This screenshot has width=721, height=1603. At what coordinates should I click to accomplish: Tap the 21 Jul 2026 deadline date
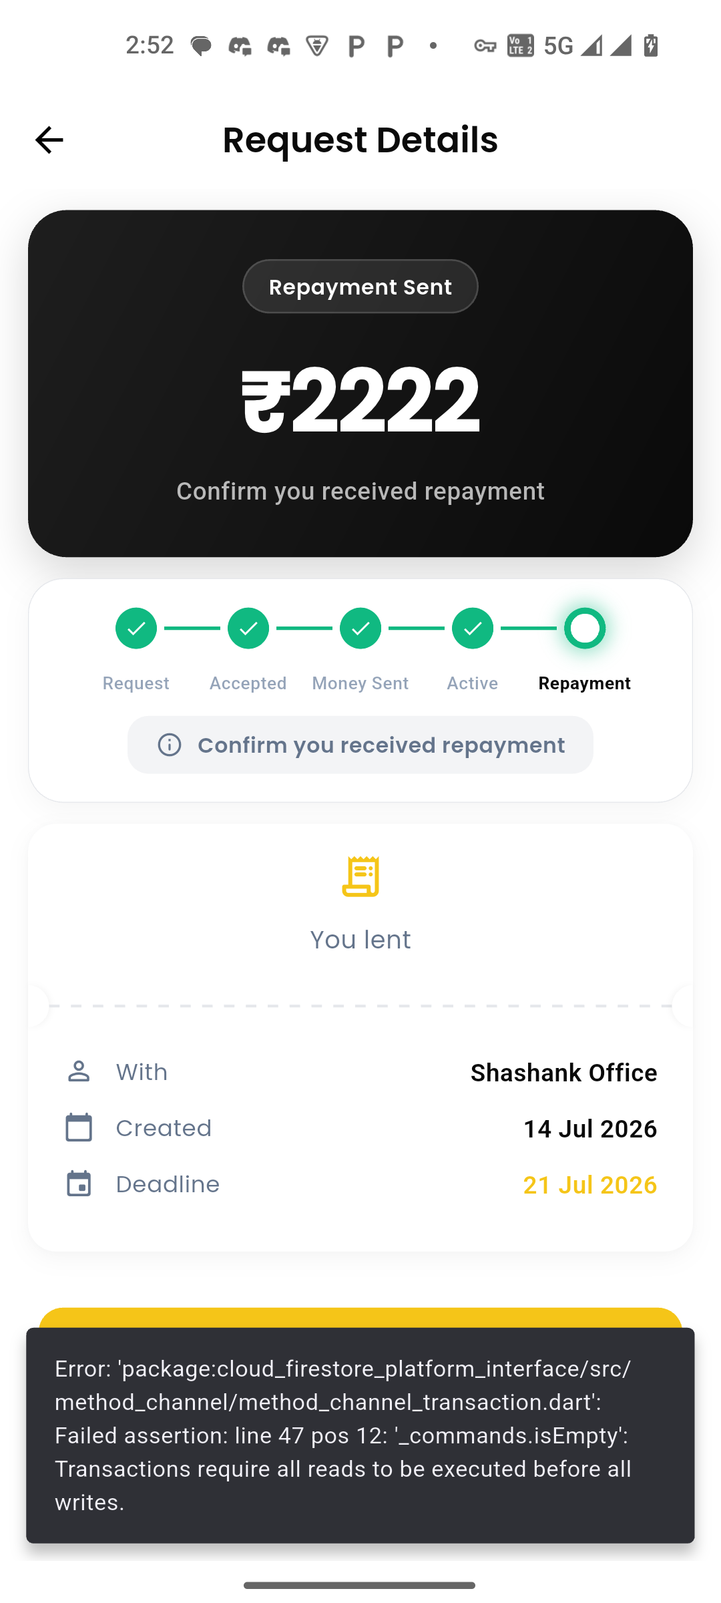tap(590, 1185)
